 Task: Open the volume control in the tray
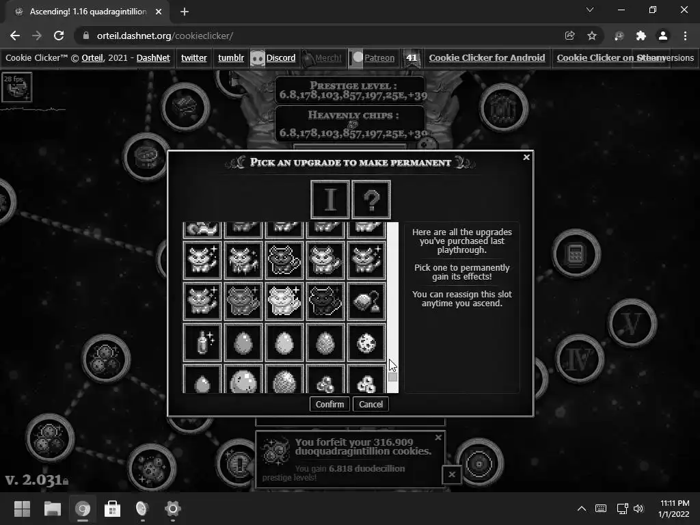tap(639, 509)
